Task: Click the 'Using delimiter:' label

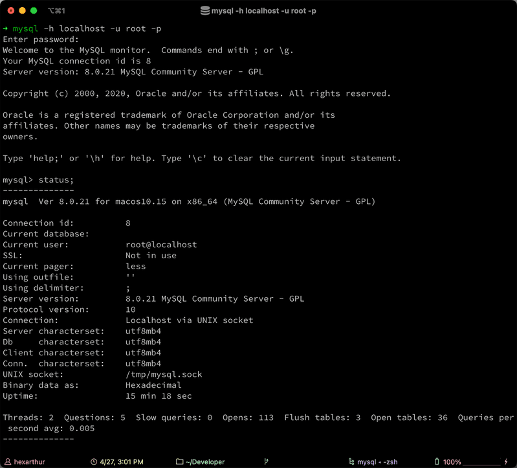Action: [x=43, y=288]
